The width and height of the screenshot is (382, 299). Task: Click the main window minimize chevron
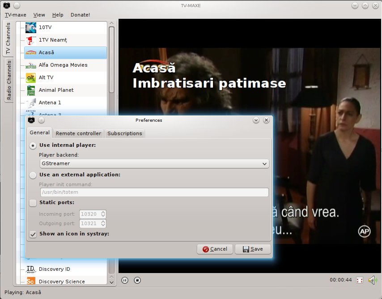355,6
